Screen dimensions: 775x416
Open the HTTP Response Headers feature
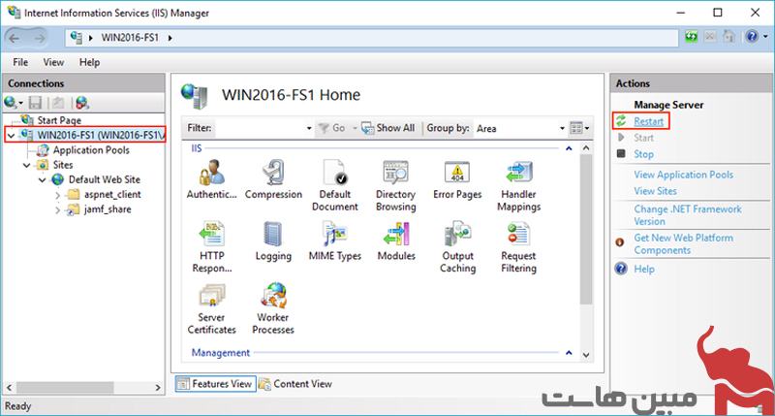[211, 247]
